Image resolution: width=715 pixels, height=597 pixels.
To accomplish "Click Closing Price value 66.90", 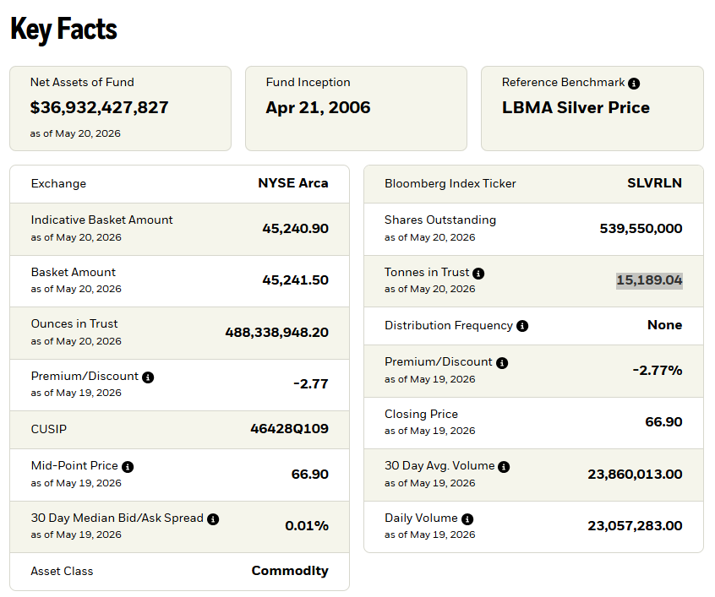I will pos(664,421).
